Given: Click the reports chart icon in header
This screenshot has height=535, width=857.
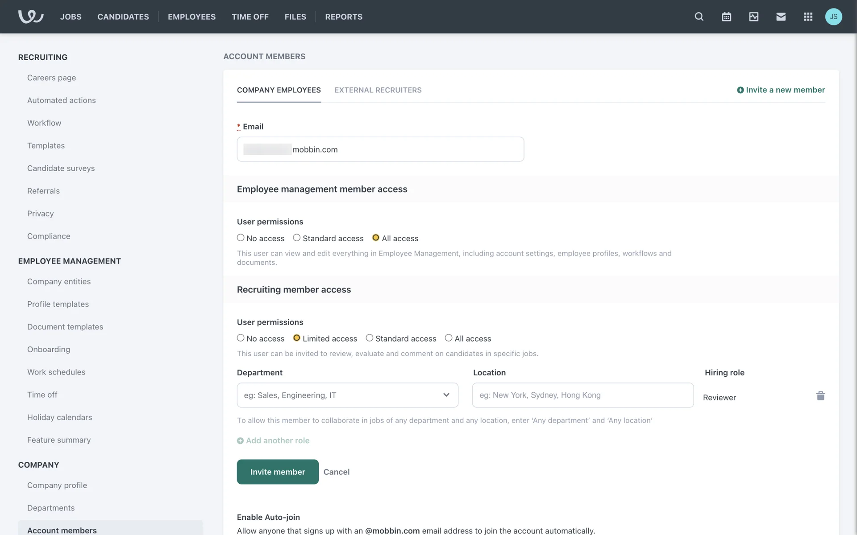Looking at the screenshot, I should 753,16.
